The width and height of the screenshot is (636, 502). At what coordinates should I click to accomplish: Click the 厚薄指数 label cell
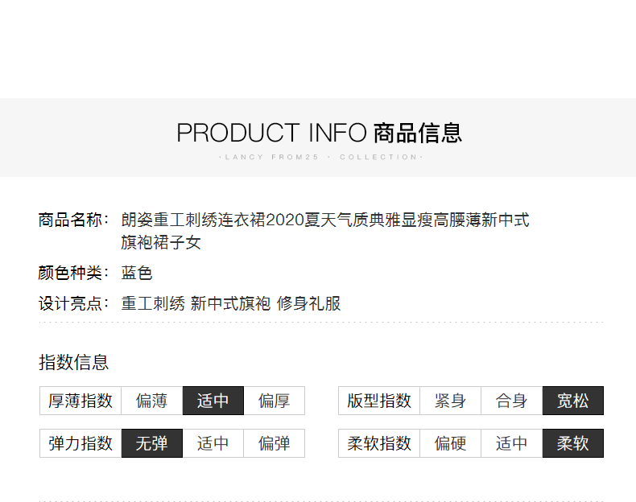[81, 401]
